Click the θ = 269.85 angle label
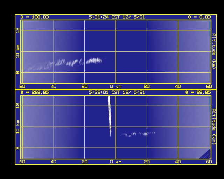This screenshot has width=224, height=179. [x=35, y=93]
